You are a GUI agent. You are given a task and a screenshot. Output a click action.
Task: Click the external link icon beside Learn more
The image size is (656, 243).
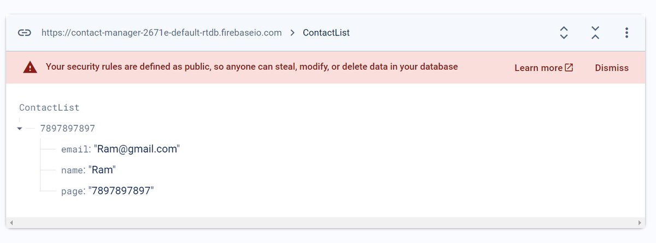569,68
